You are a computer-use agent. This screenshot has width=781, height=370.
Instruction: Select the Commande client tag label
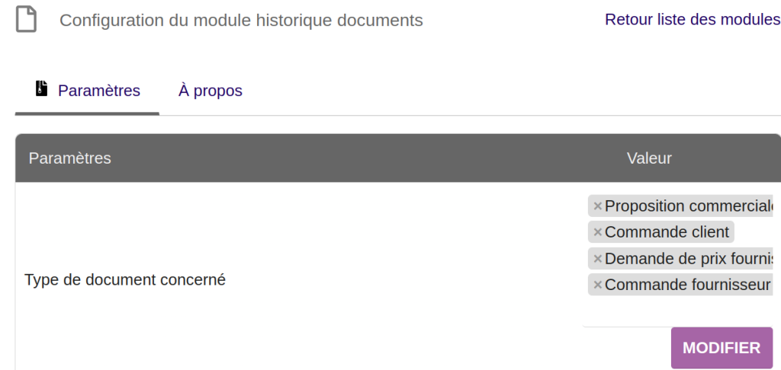pos(667,232)
